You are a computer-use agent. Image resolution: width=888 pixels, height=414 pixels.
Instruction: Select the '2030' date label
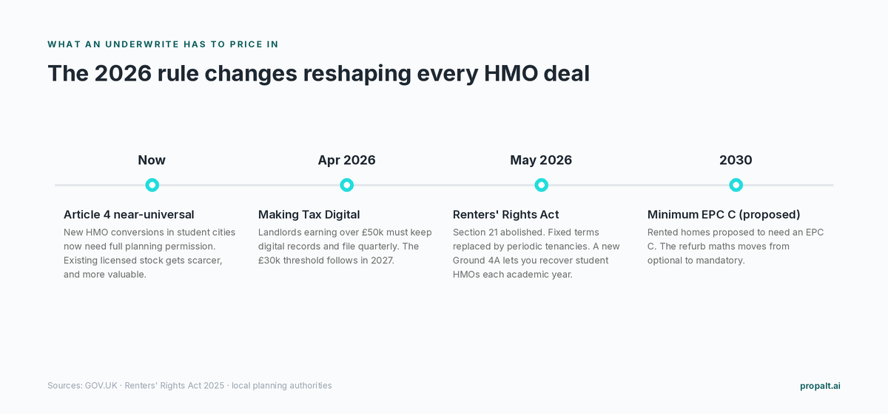[x=736, y=160]
